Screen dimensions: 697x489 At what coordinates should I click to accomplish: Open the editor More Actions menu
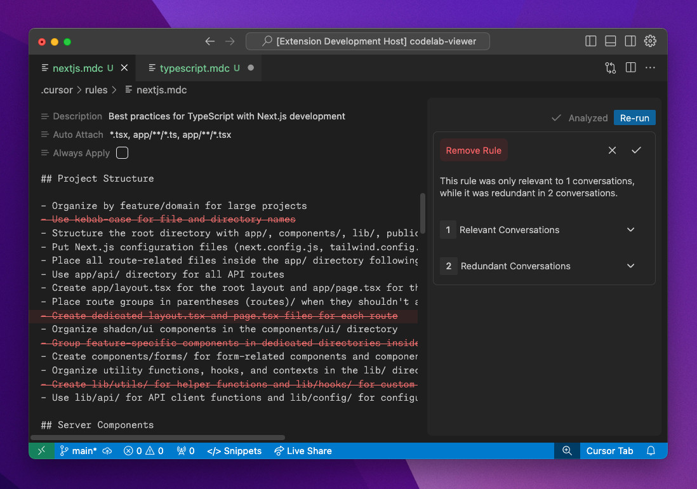650,67
